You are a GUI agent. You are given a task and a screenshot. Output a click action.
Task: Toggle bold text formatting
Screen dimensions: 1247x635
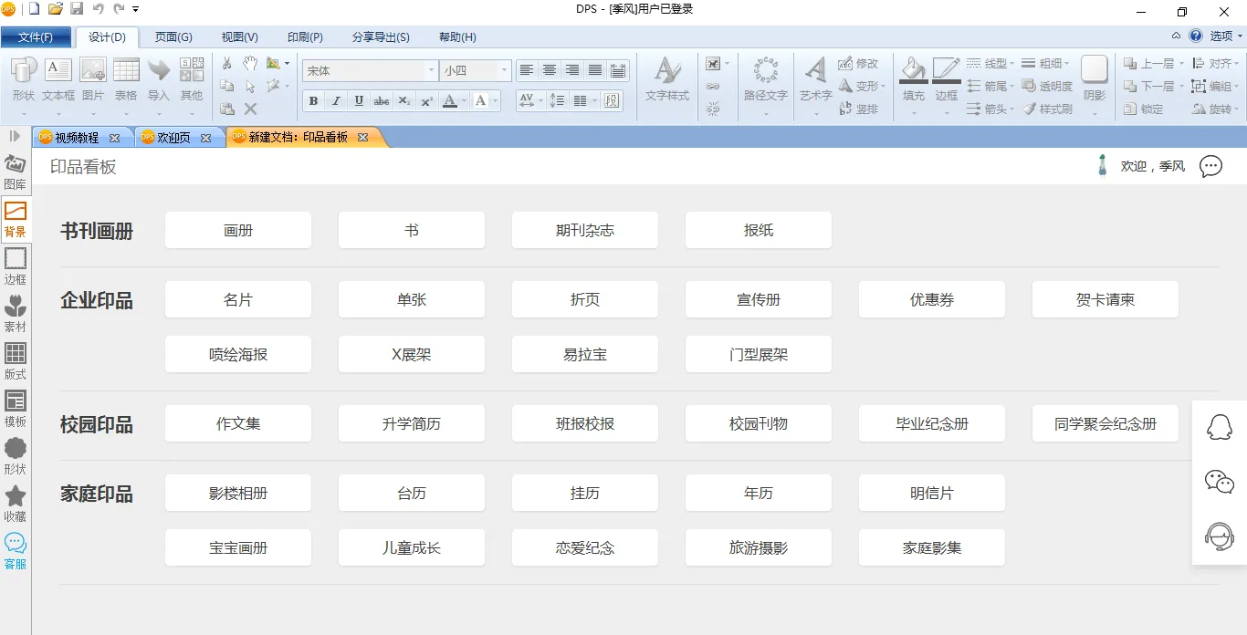(314, 101)
